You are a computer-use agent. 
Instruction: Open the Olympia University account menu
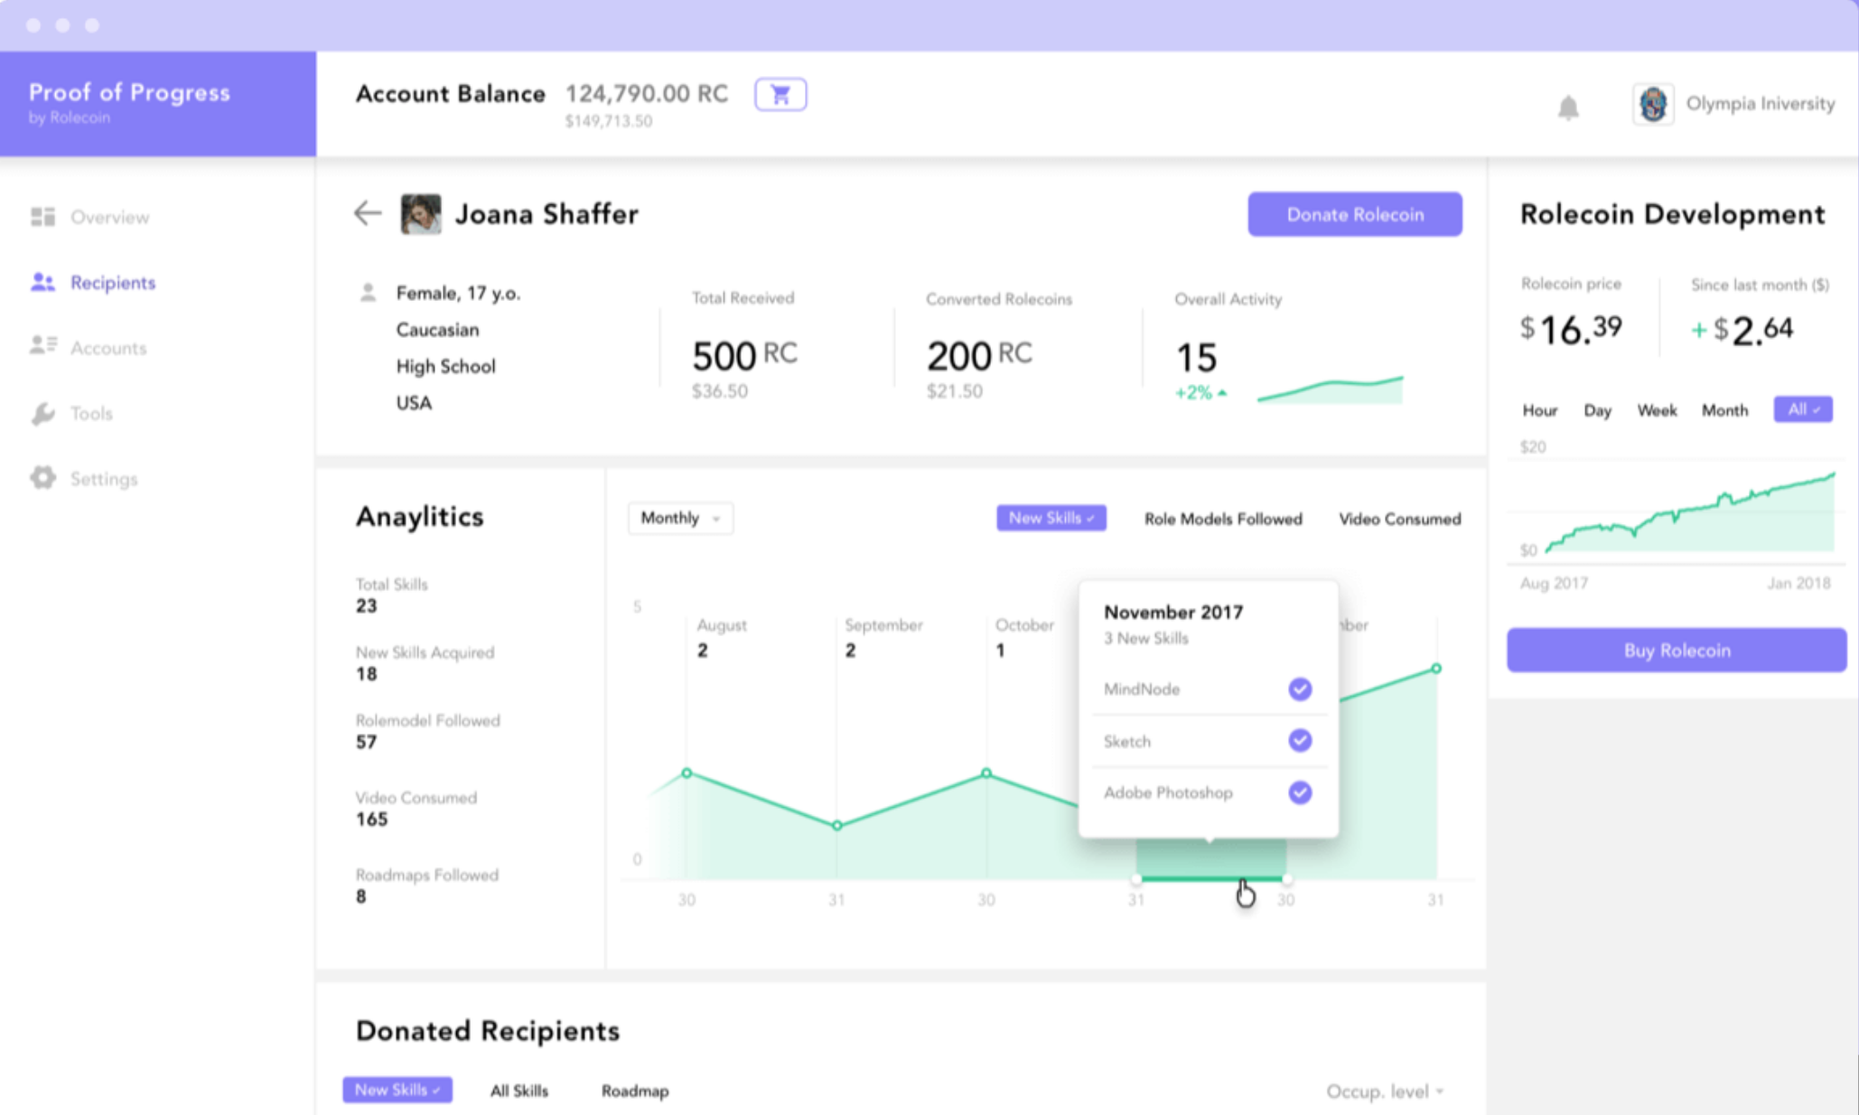coord(1734,105)
